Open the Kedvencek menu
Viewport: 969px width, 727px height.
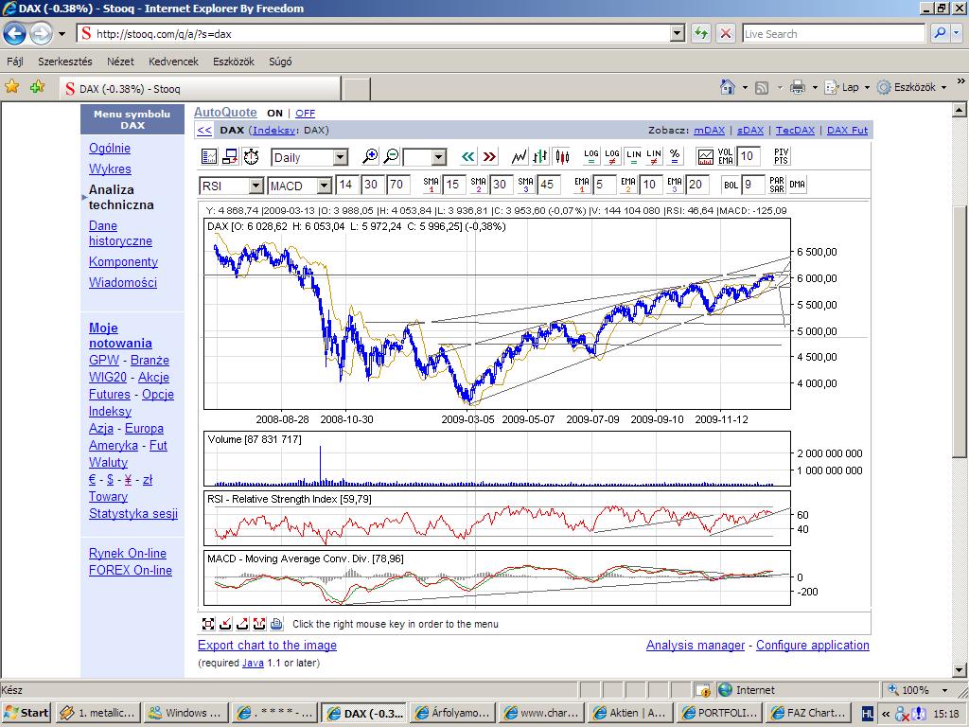point(173,62)
